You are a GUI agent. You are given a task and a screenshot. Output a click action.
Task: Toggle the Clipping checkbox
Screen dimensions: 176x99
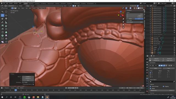[x=163, y=86]
